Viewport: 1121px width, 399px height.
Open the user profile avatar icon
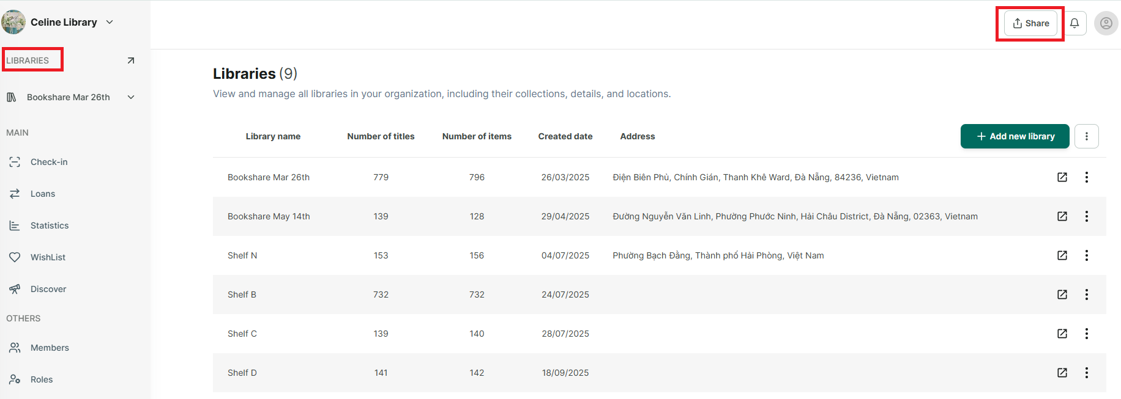pos(1106,23)
